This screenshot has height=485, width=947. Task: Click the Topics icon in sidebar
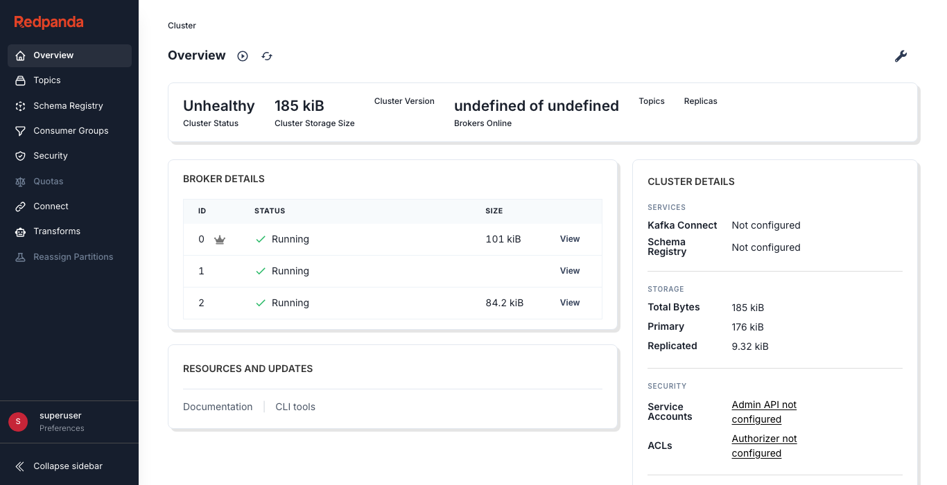pyautogui.click(x=21, y=80)
